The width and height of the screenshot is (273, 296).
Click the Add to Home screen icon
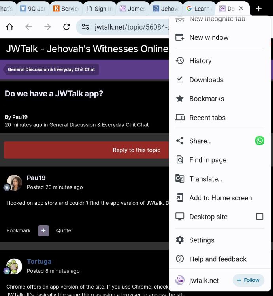[x=180, y=198]
